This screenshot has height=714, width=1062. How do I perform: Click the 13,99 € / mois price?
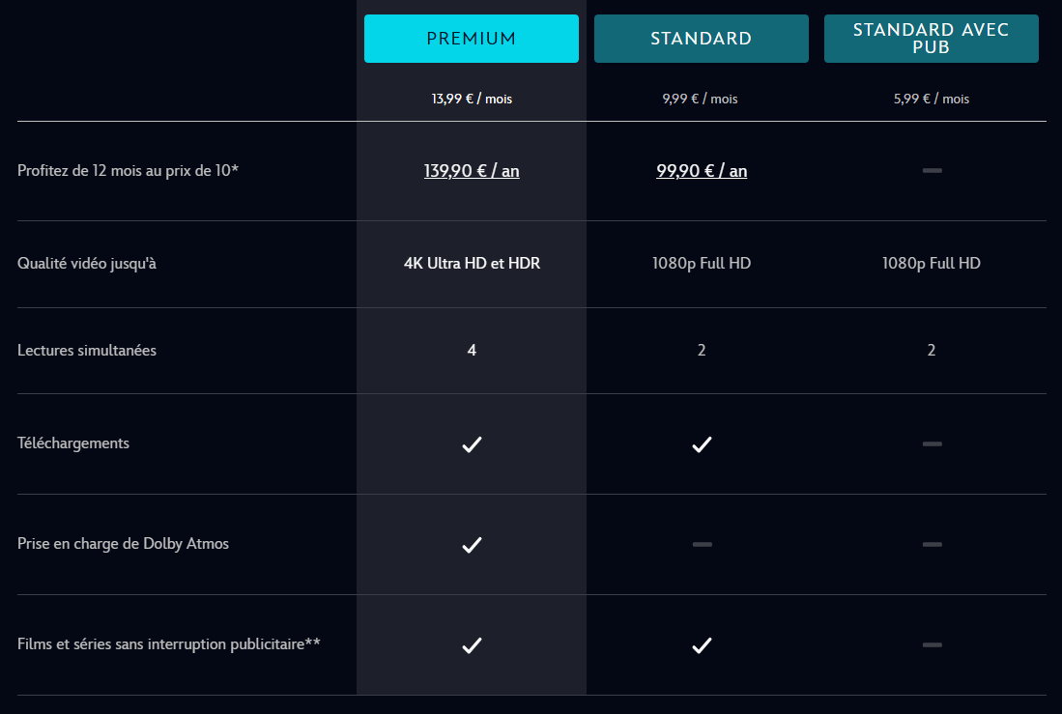[x=472, y=99]
